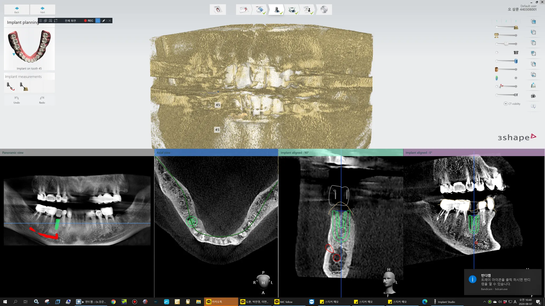Viewport: 545px width, 306px height.
Task: Click the order form workflow step icon
Action: coord(243,10)
